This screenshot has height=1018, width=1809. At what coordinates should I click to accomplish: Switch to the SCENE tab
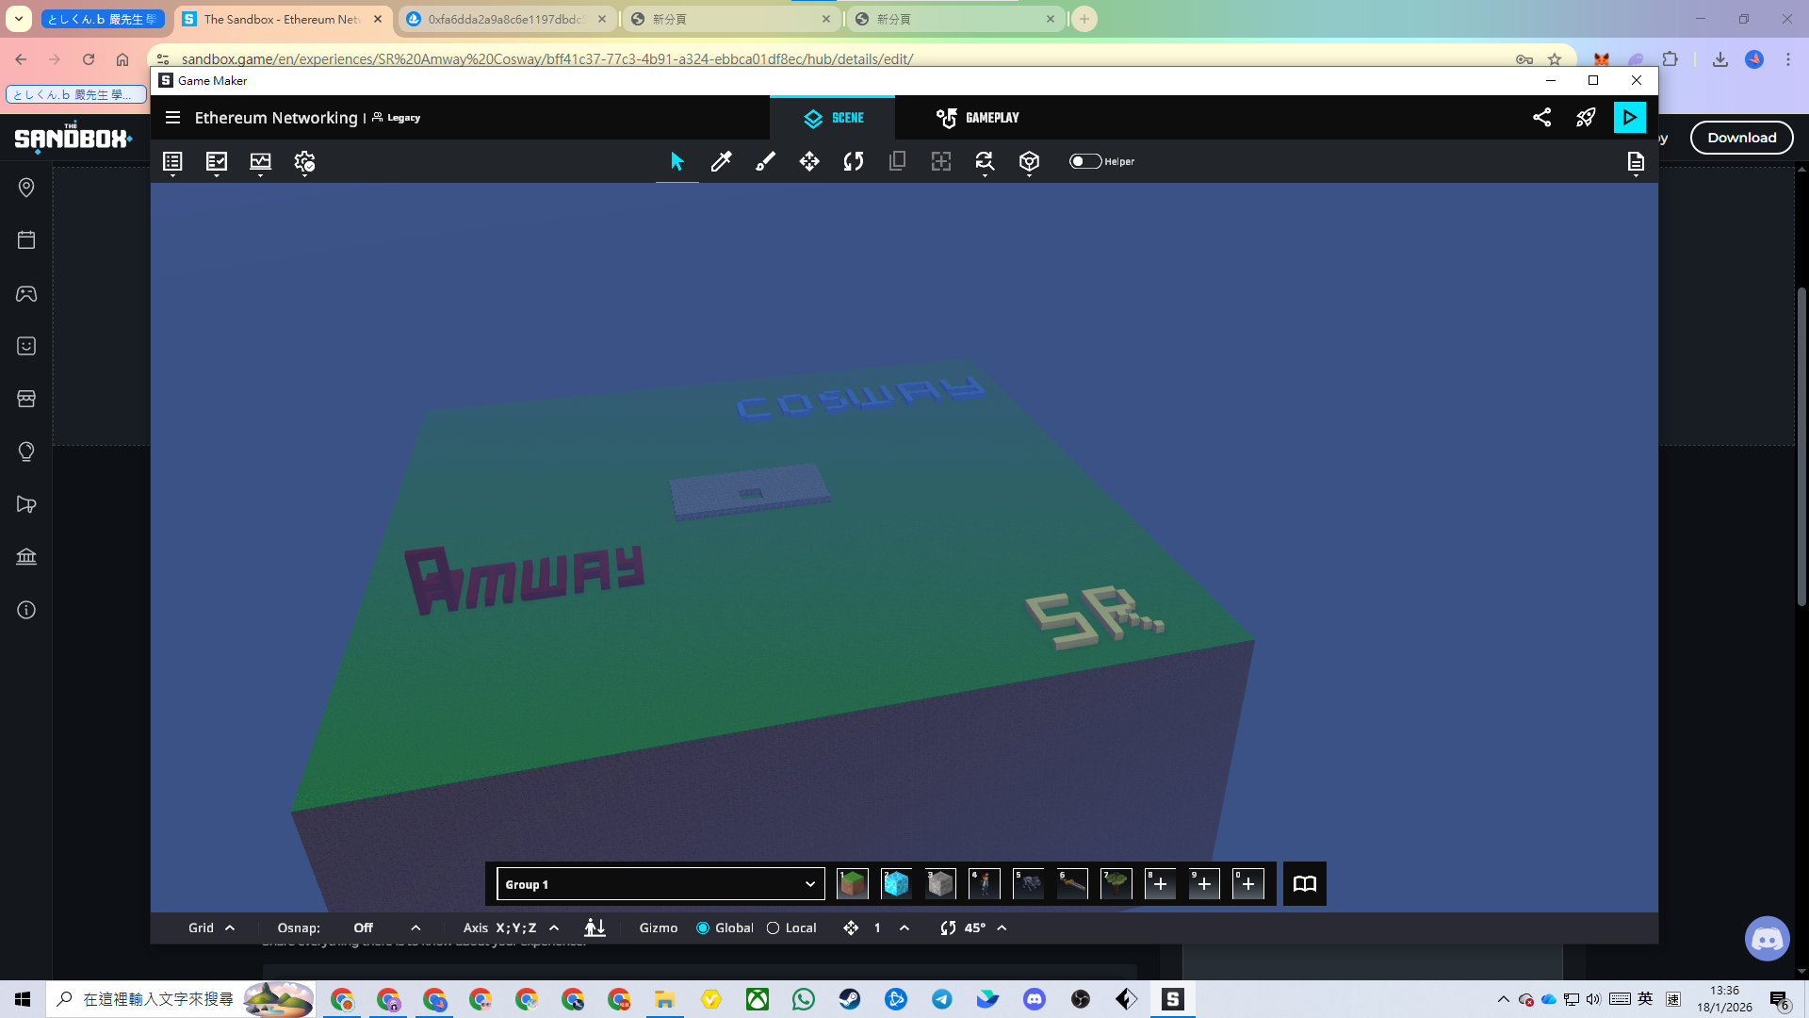[833, 118]
